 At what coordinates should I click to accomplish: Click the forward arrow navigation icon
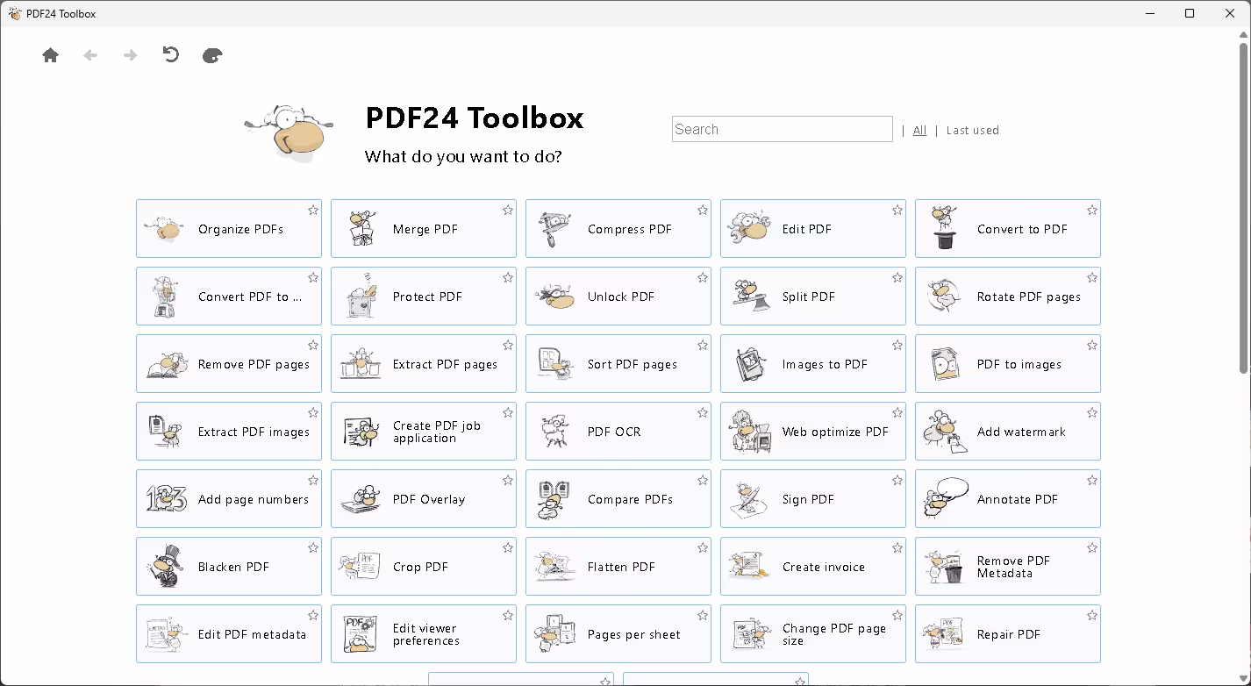(x=131, y=55)
